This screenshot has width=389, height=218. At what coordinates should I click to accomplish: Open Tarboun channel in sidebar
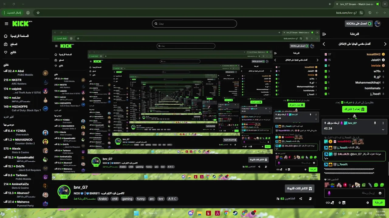pyautogui.click(x=26, y=177)
